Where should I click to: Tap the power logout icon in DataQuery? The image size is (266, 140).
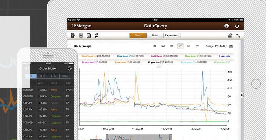click(237, 26)
